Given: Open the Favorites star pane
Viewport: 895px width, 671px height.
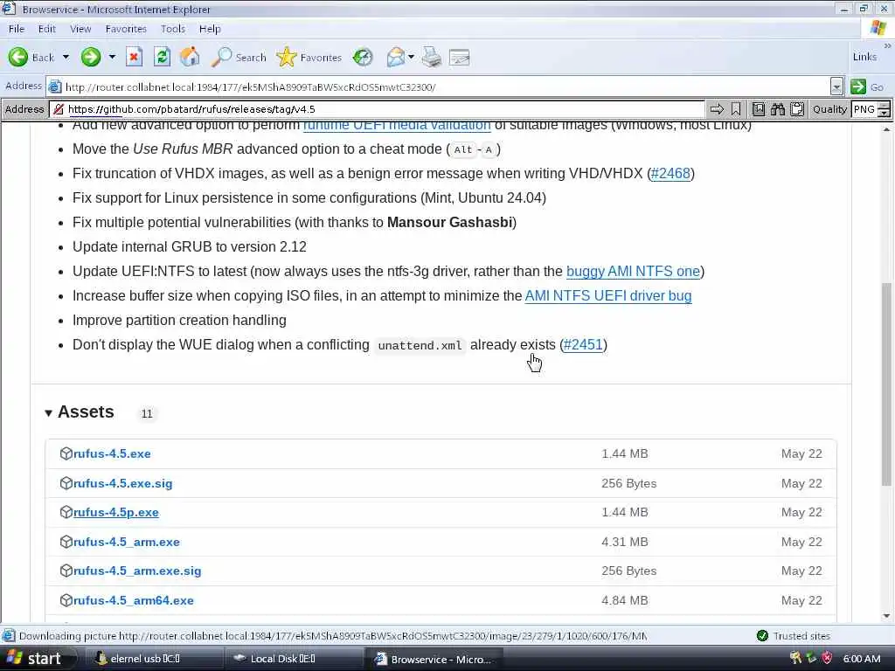Looking at the screenshot, I should coord(309,57).
